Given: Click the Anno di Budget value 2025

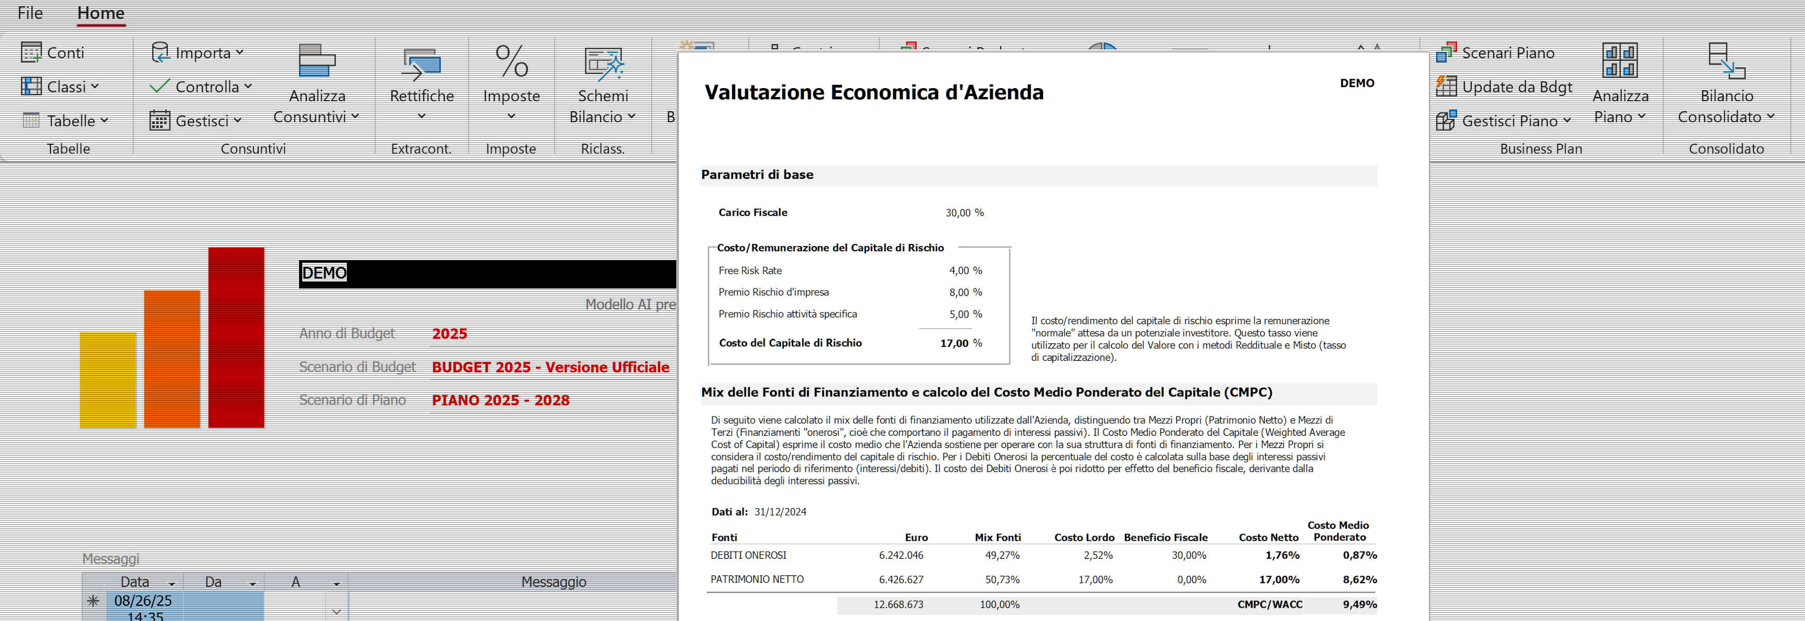Looking at the screenshot, I should (x=449, y=334).
